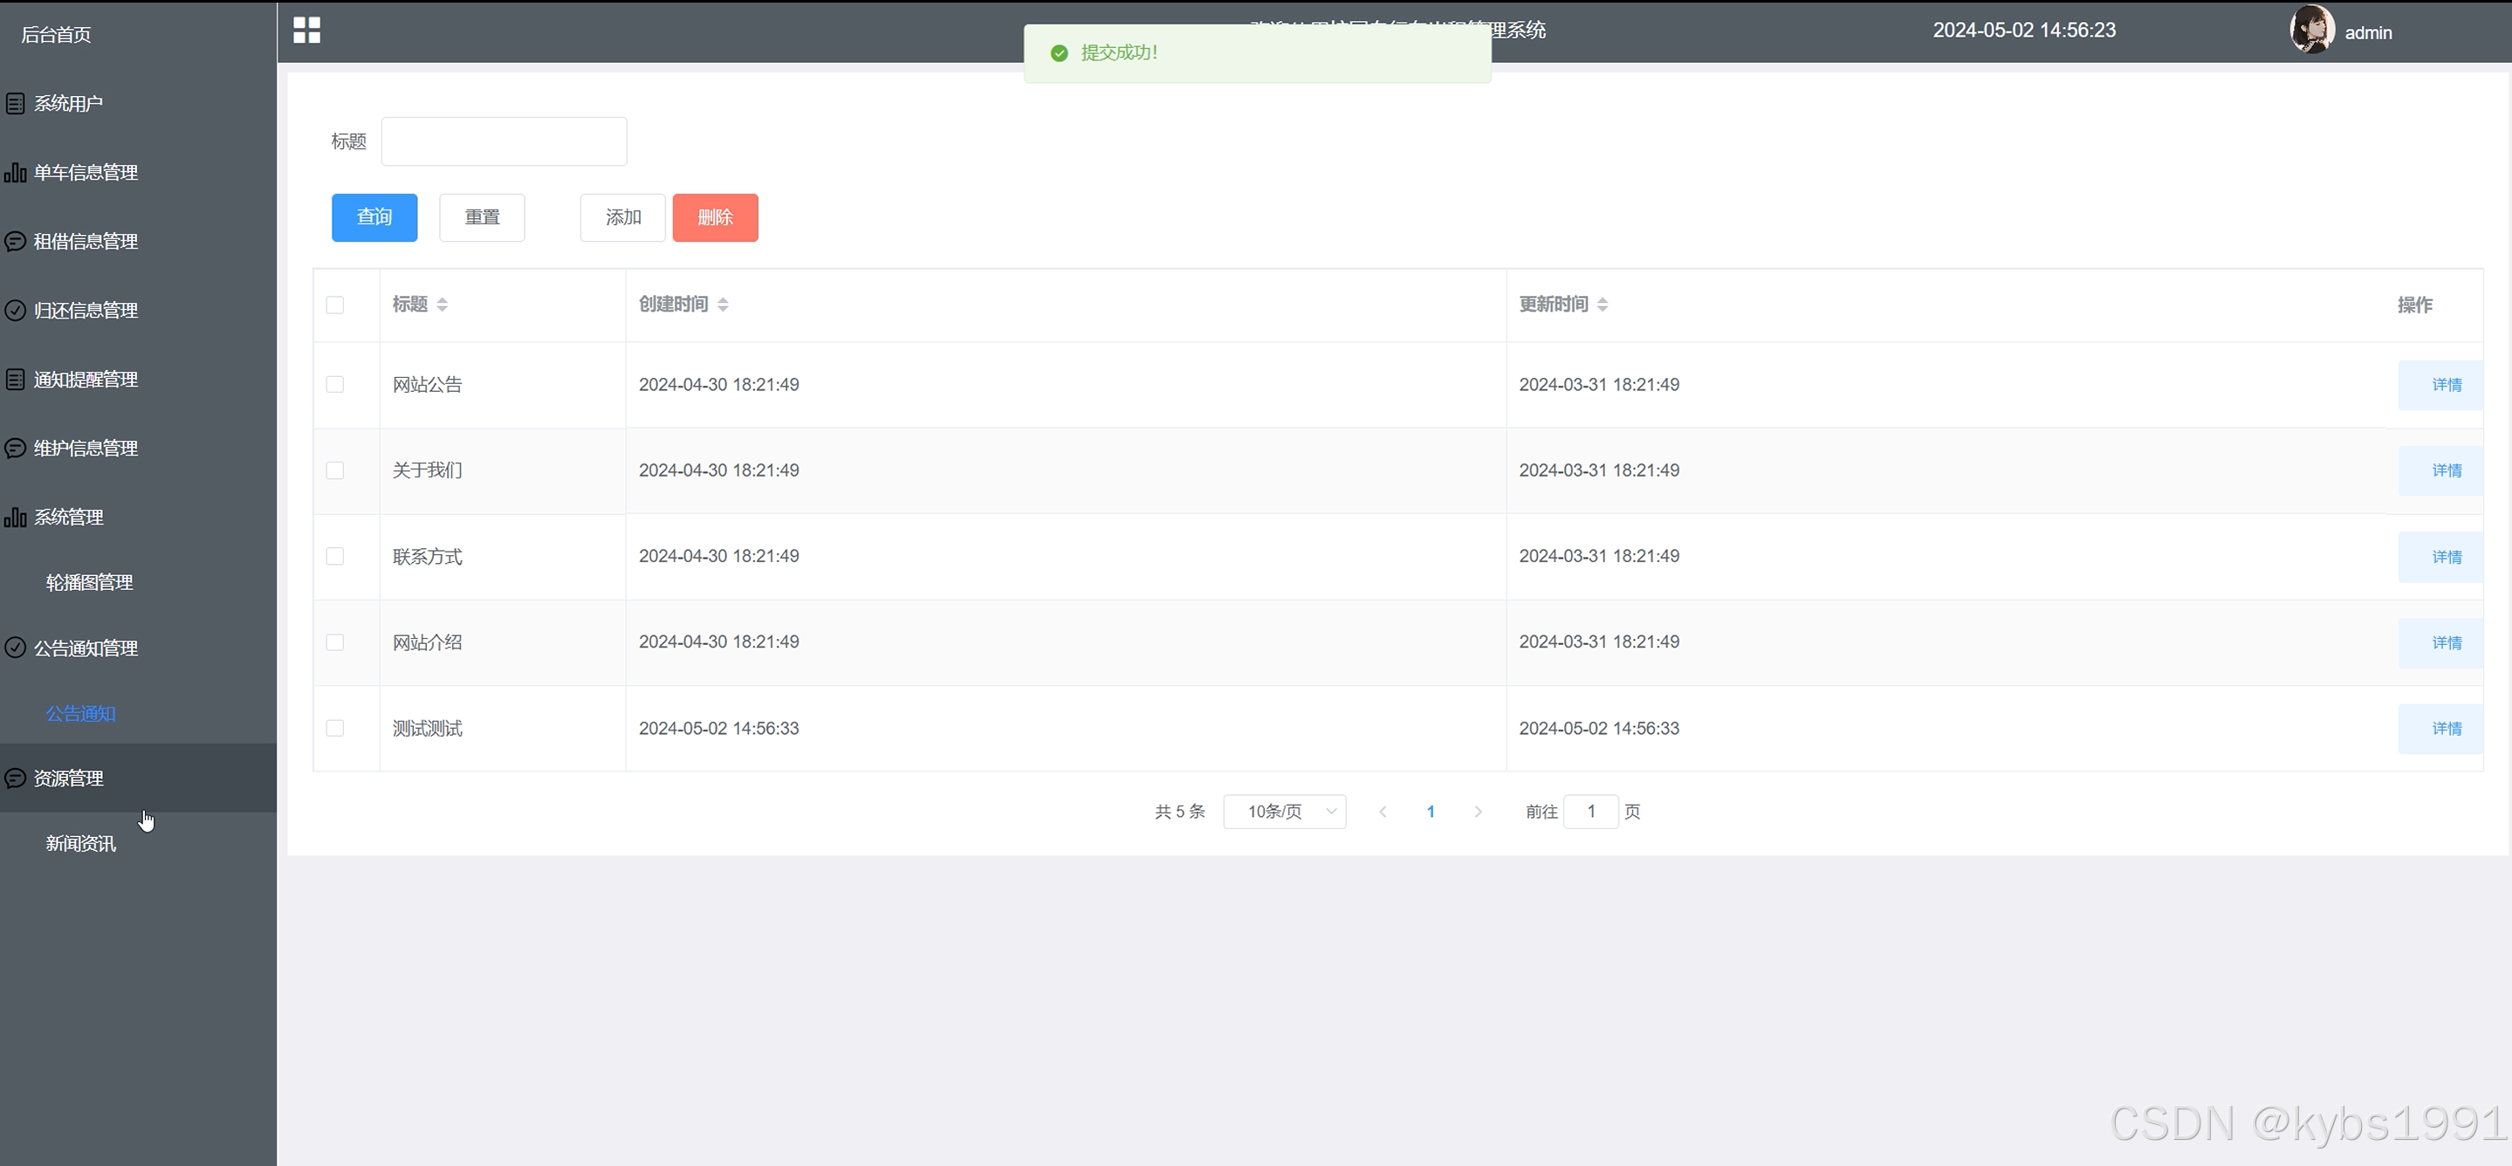Click the red 删除 button

[715, 217]
